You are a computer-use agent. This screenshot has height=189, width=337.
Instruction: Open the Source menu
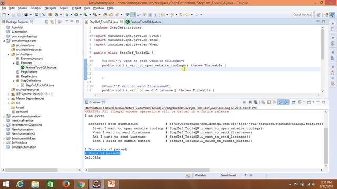22,8
